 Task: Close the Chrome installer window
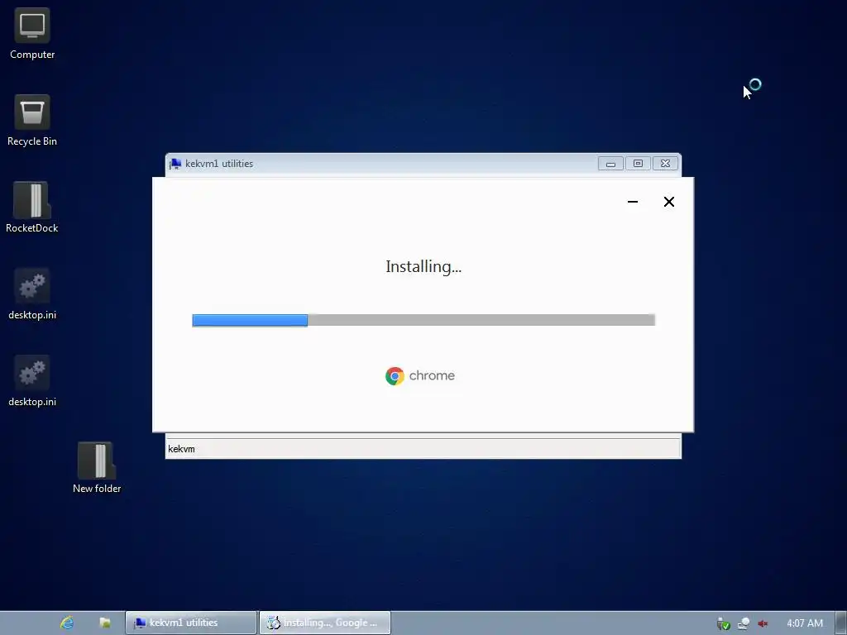(x=668, y=202)
